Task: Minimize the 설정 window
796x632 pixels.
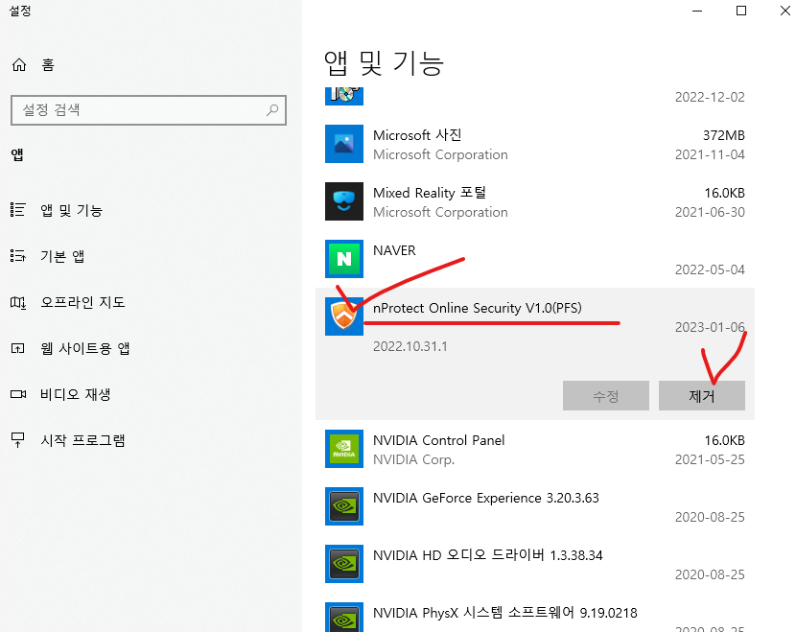Action: point(697,11)
